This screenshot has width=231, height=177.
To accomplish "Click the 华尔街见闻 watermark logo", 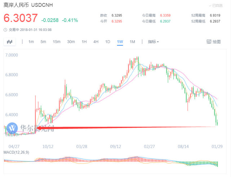I will (x=12, y=128).
